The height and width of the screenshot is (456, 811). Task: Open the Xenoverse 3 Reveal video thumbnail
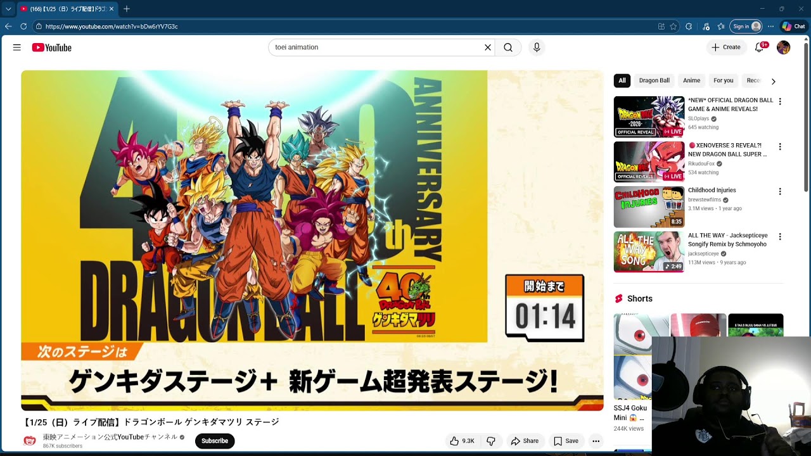point(649,161)
